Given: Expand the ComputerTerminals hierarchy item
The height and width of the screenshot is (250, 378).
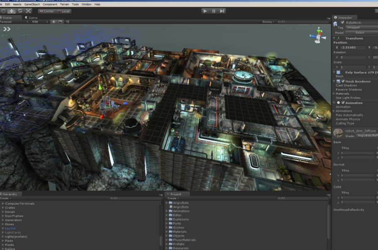Looking at the screenshot, I should click(x=3, y=203).
